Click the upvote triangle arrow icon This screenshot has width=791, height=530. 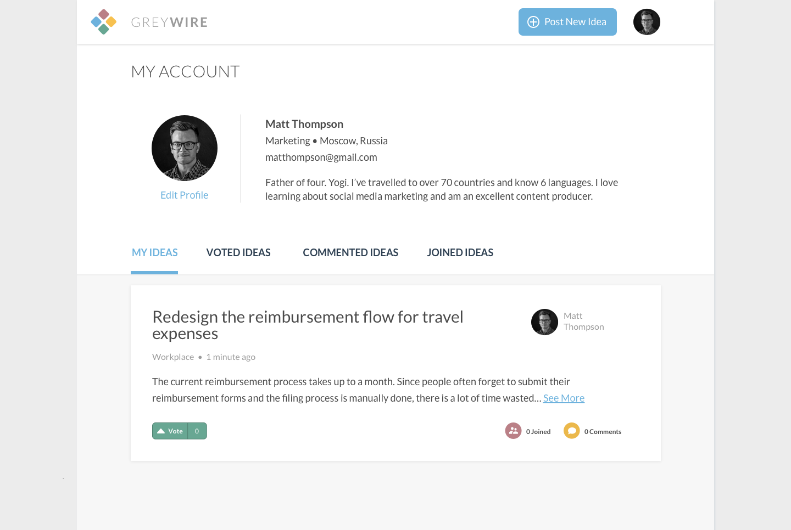(x=161, y=431)
